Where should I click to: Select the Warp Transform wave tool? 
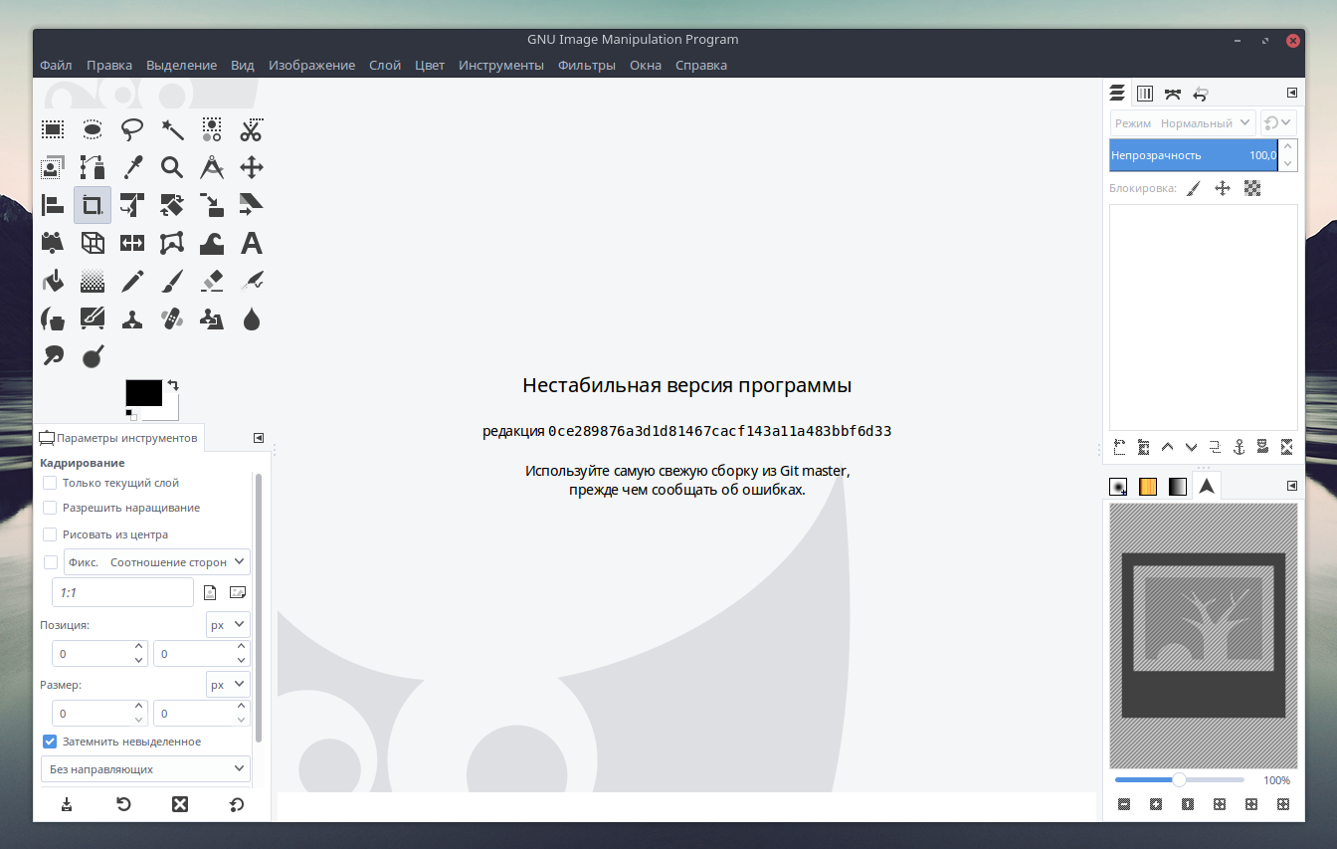click(x=212, y=243)
